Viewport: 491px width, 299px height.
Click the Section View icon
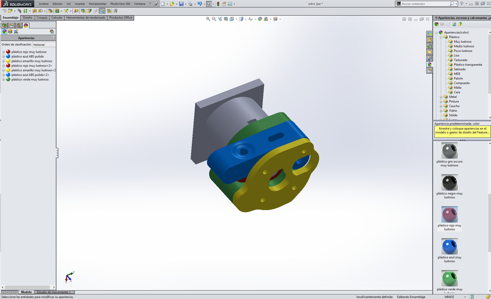(x=226, y=19)
